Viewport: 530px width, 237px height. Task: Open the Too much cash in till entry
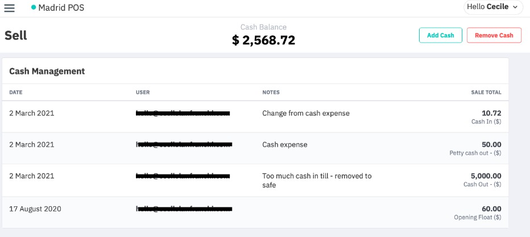[x=255, y=180]
